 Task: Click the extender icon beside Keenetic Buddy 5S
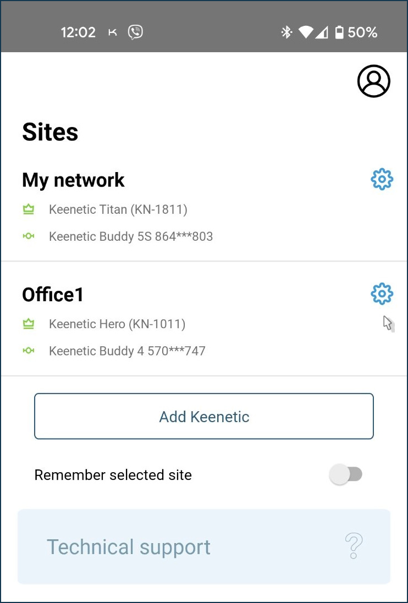tap(28, 236)
